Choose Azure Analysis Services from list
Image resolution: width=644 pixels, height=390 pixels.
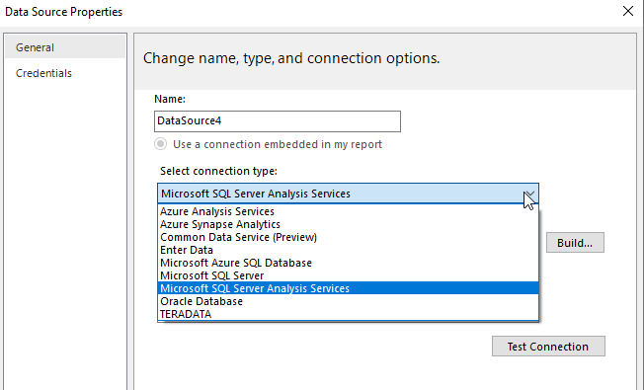coord(348,211)
